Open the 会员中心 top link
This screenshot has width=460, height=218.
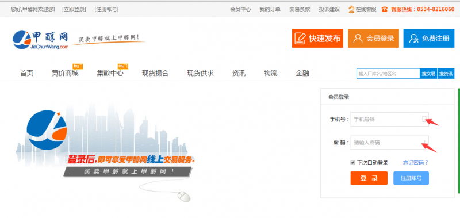240,9
